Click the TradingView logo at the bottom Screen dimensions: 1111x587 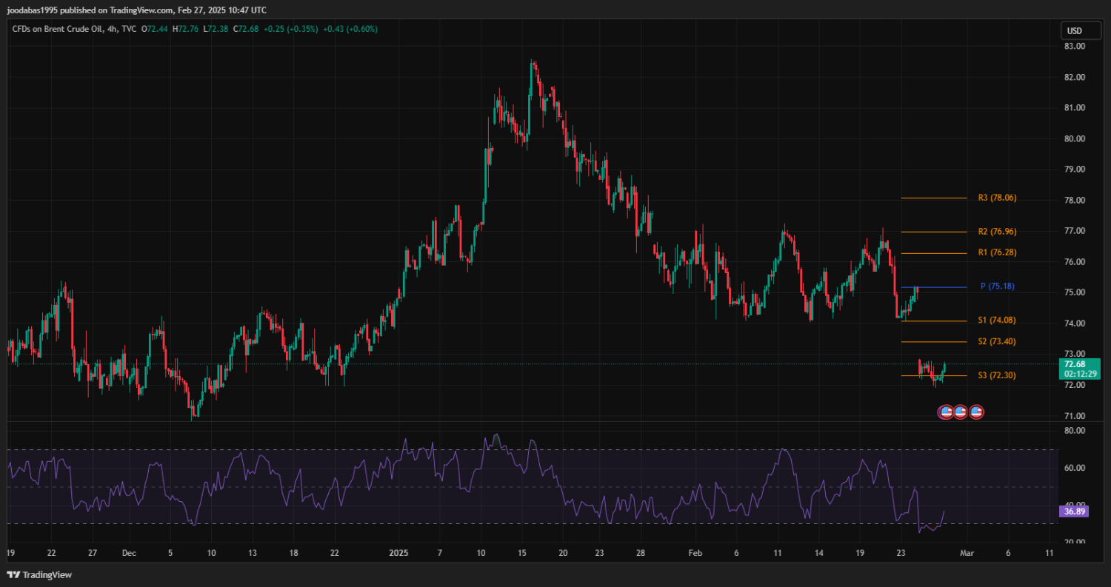click(x=39, y=574)
